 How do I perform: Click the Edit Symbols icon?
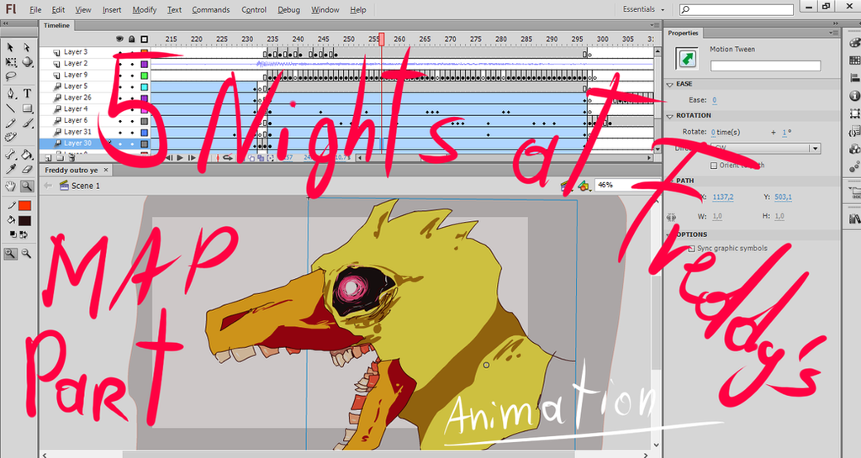coord(584,187)
